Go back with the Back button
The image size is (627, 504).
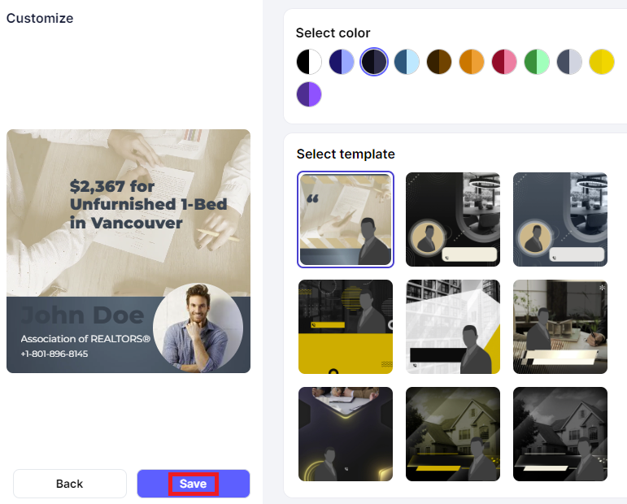pos(70,484)
